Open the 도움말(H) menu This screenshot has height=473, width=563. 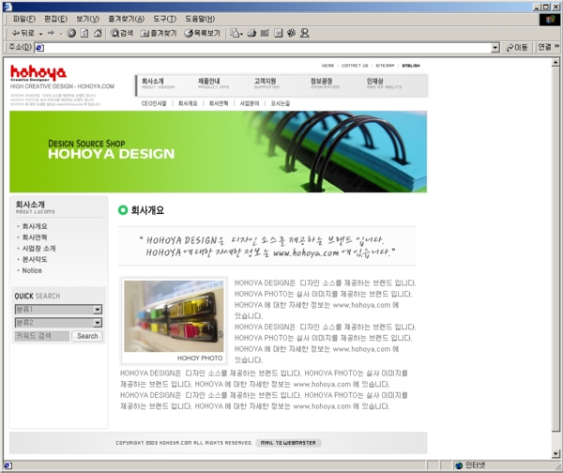point(200,19)
